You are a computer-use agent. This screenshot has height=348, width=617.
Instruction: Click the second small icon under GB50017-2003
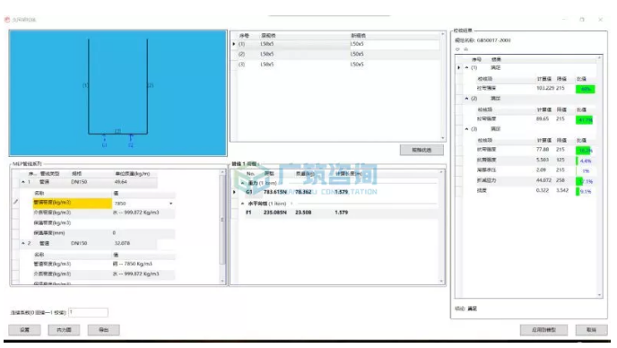click(466, 49)
